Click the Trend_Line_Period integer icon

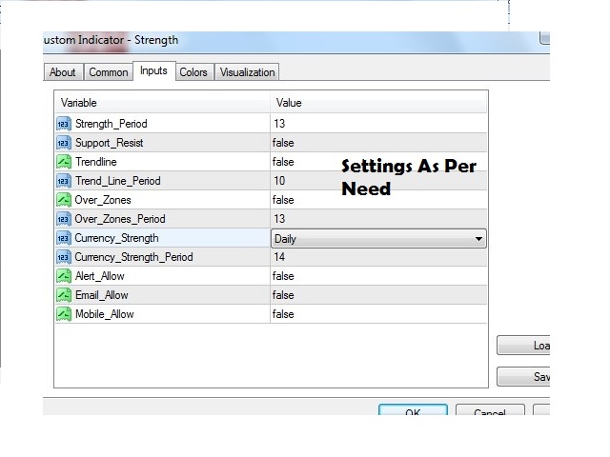point(64,181)
